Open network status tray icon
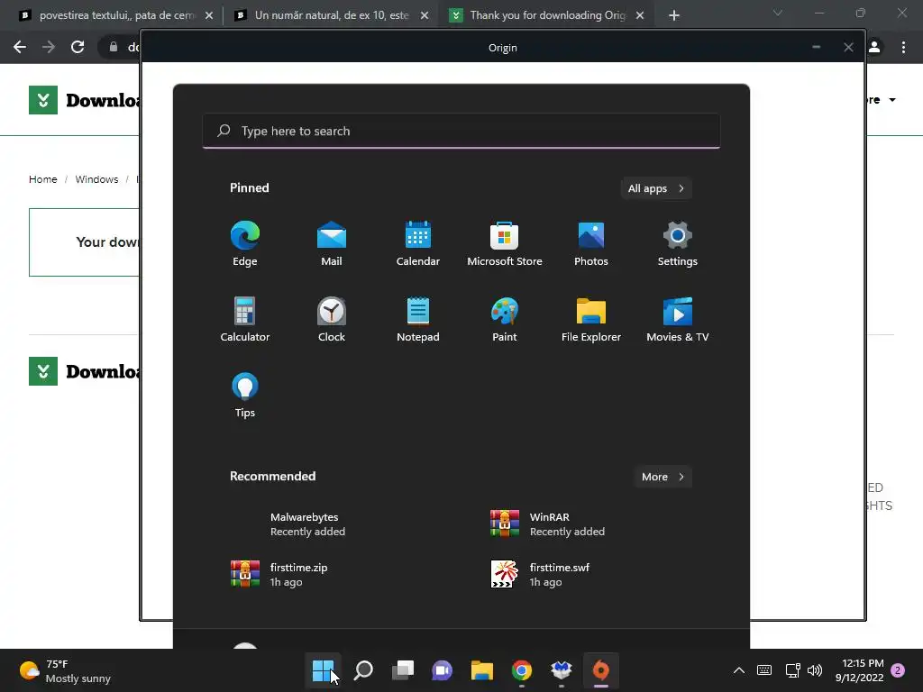 pyautogui.click(x=793, y=670)
